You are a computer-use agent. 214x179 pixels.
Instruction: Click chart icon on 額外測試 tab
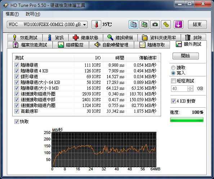click(179, 44)
